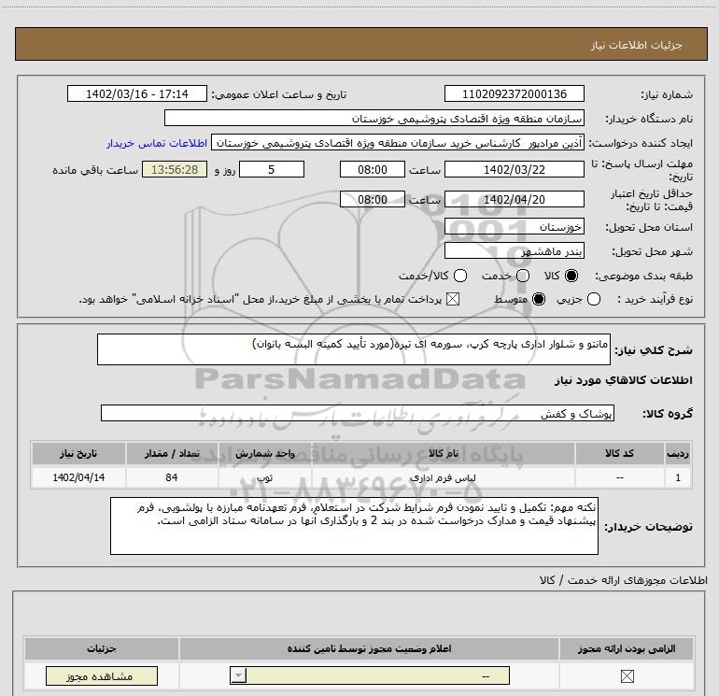The width and height of the screenshot is (719, 696).
Task: Click the response deadline time 08:00 field
Action: point(373,170)
